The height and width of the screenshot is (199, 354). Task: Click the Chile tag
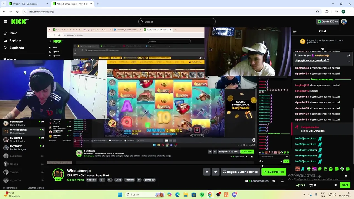(x=118, y=180)
